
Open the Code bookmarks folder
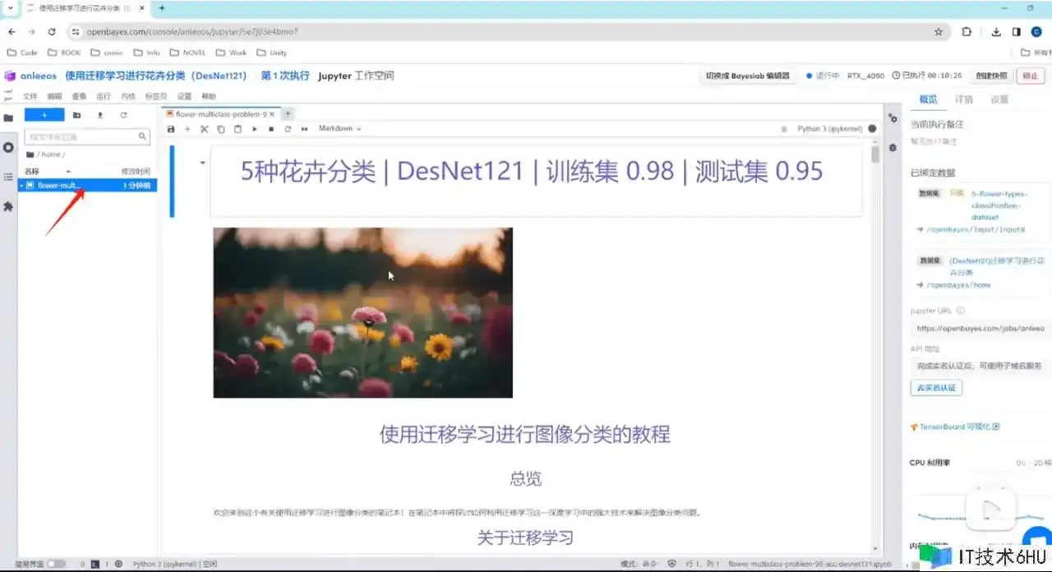(x=22, y=53)
